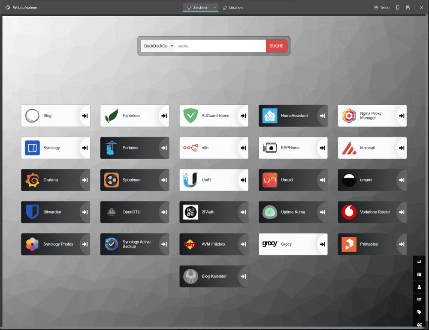Click the ESPHome label text
The width and height of the screenshot is (429, 330).
click(x=290, y=148)
